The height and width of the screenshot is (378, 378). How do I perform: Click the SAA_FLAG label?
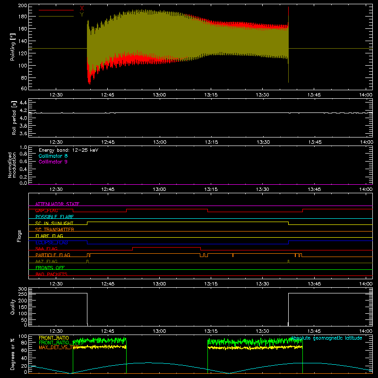(46, 249)
